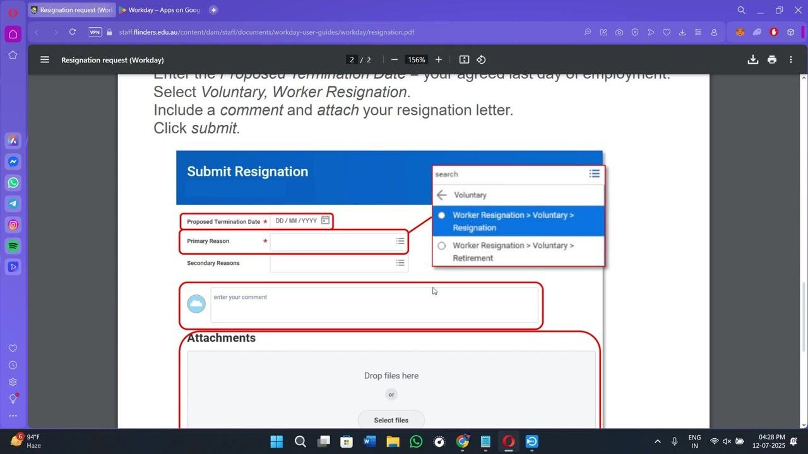Open Aria AI in Opera sidebar

[x=13, y=140]
